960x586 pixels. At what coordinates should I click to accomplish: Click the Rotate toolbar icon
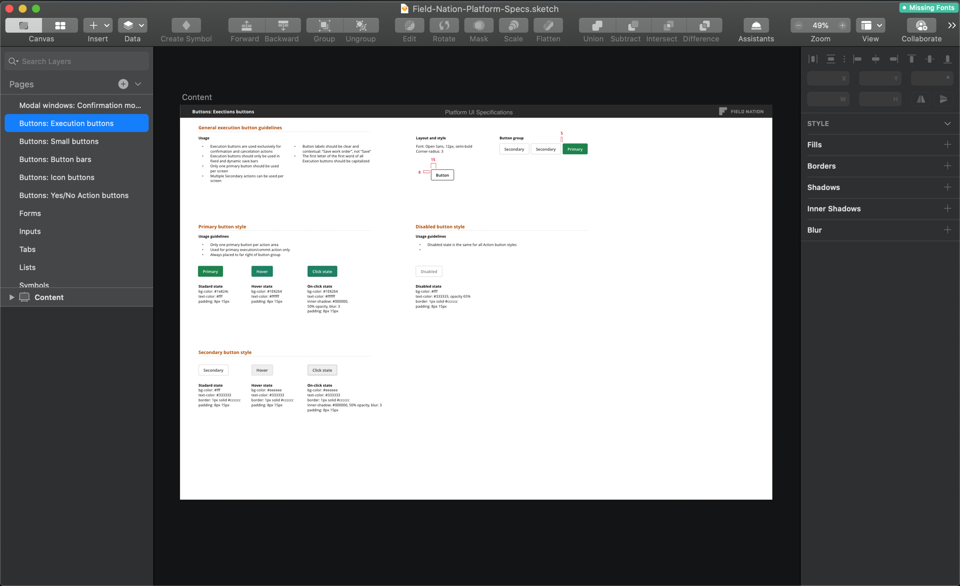(x=444, y=25)
